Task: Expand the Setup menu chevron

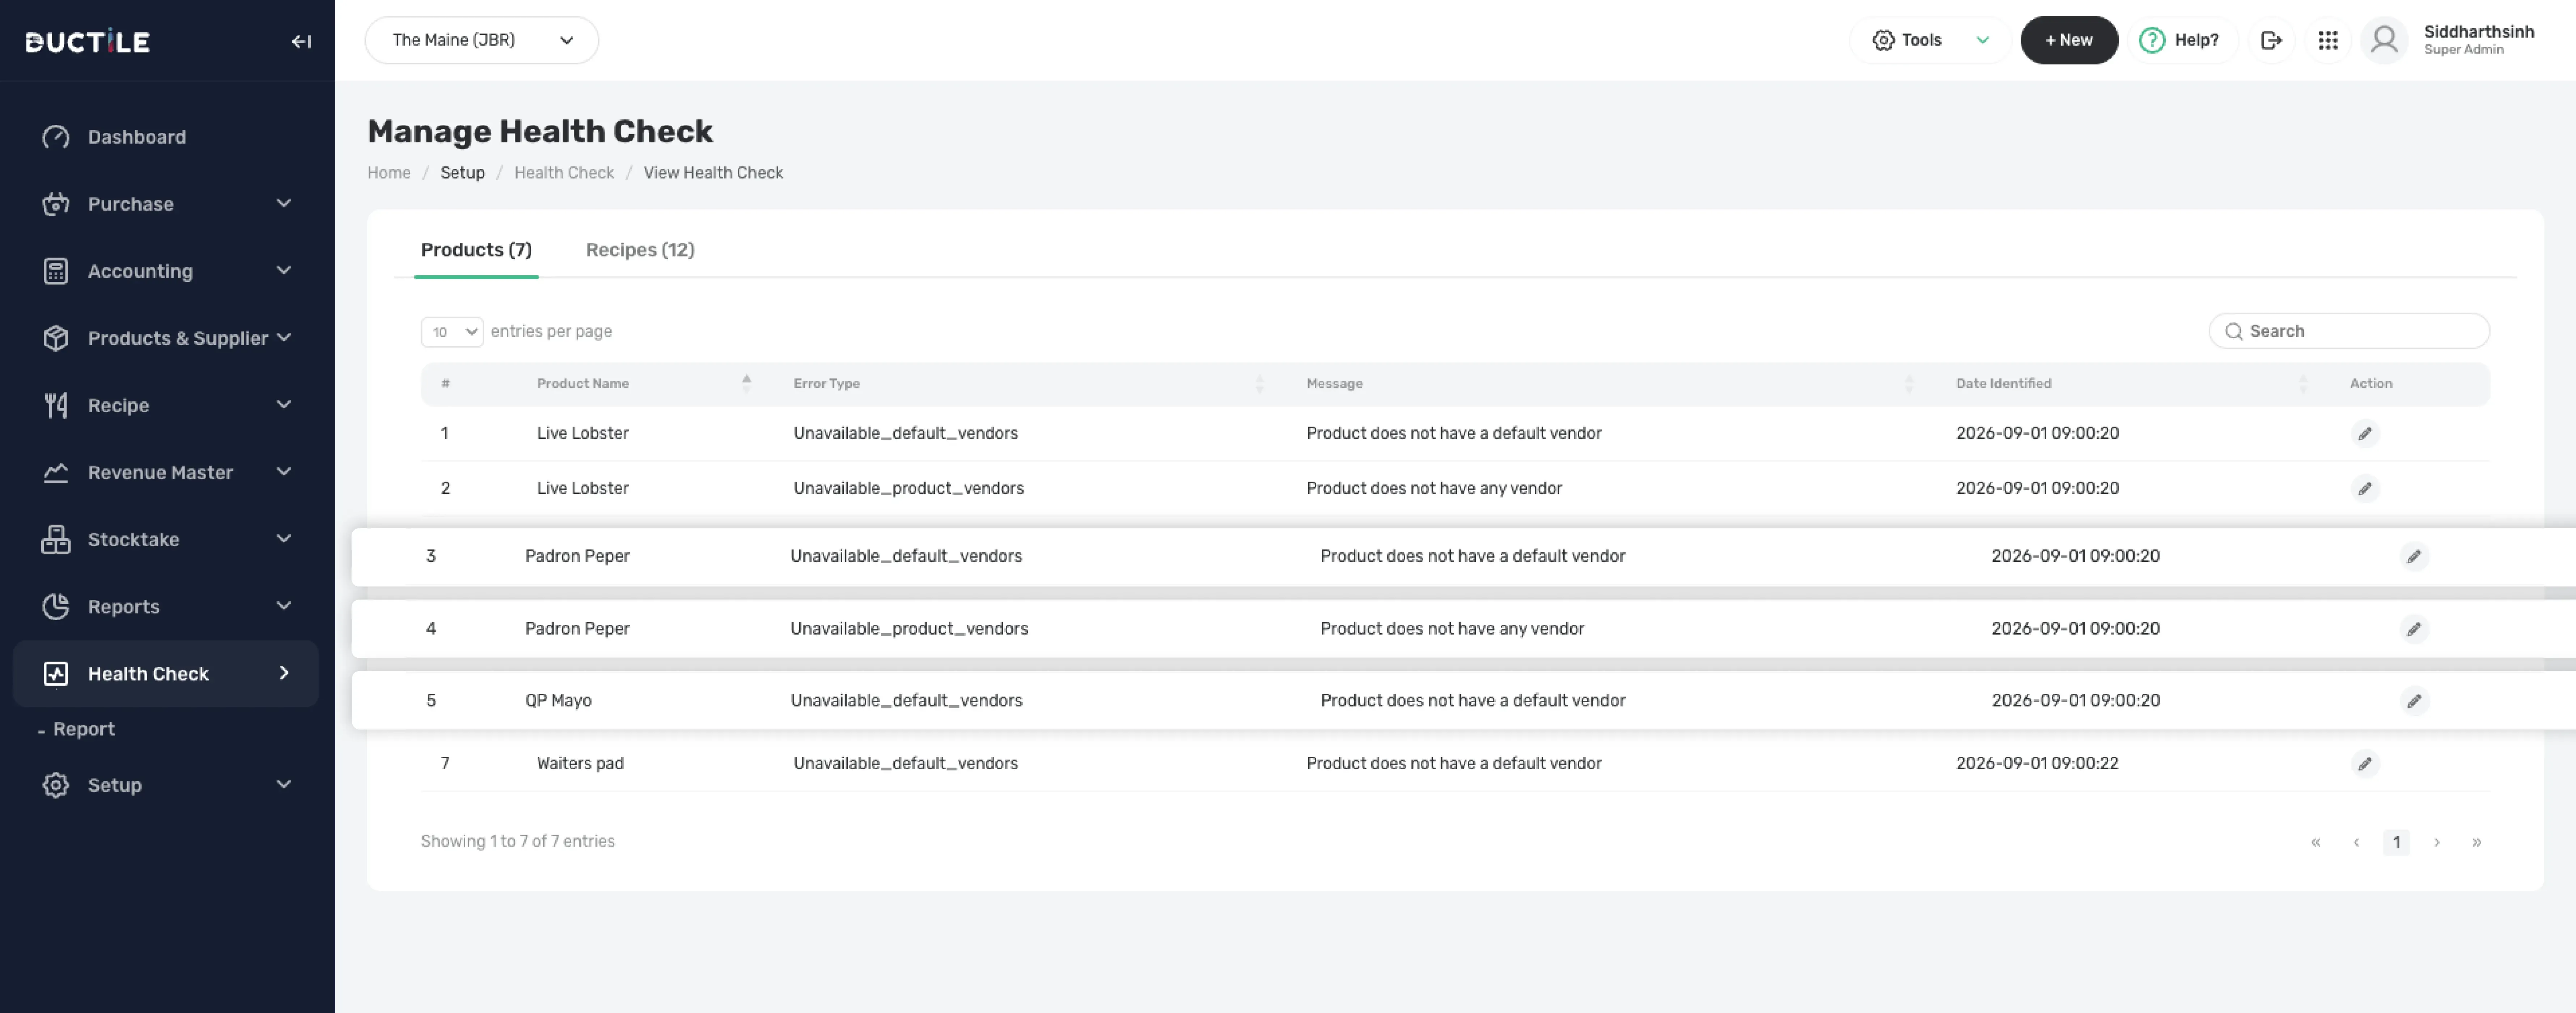Action: (x=284, y=784)
